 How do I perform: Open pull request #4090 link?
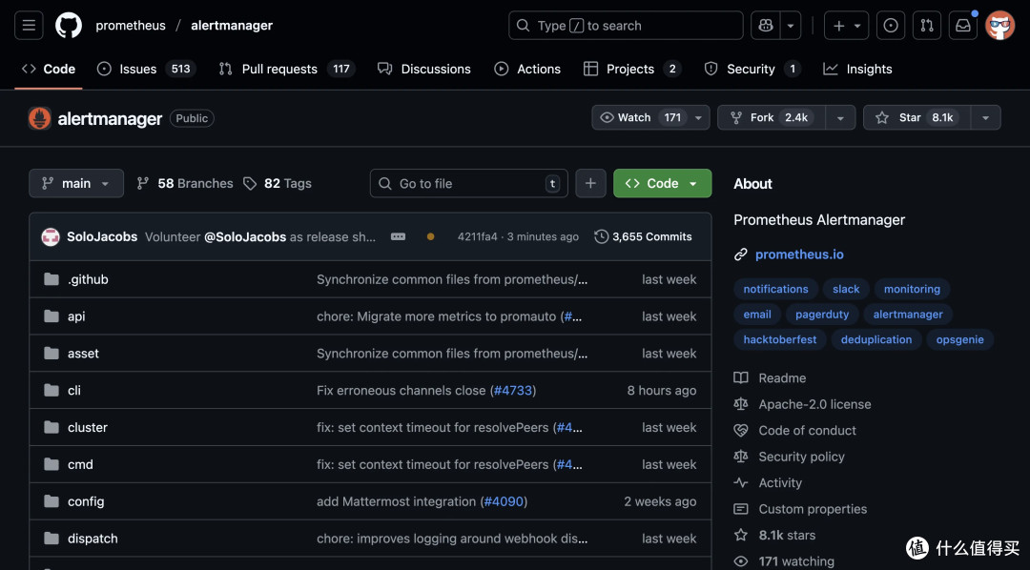pos(504,501)
